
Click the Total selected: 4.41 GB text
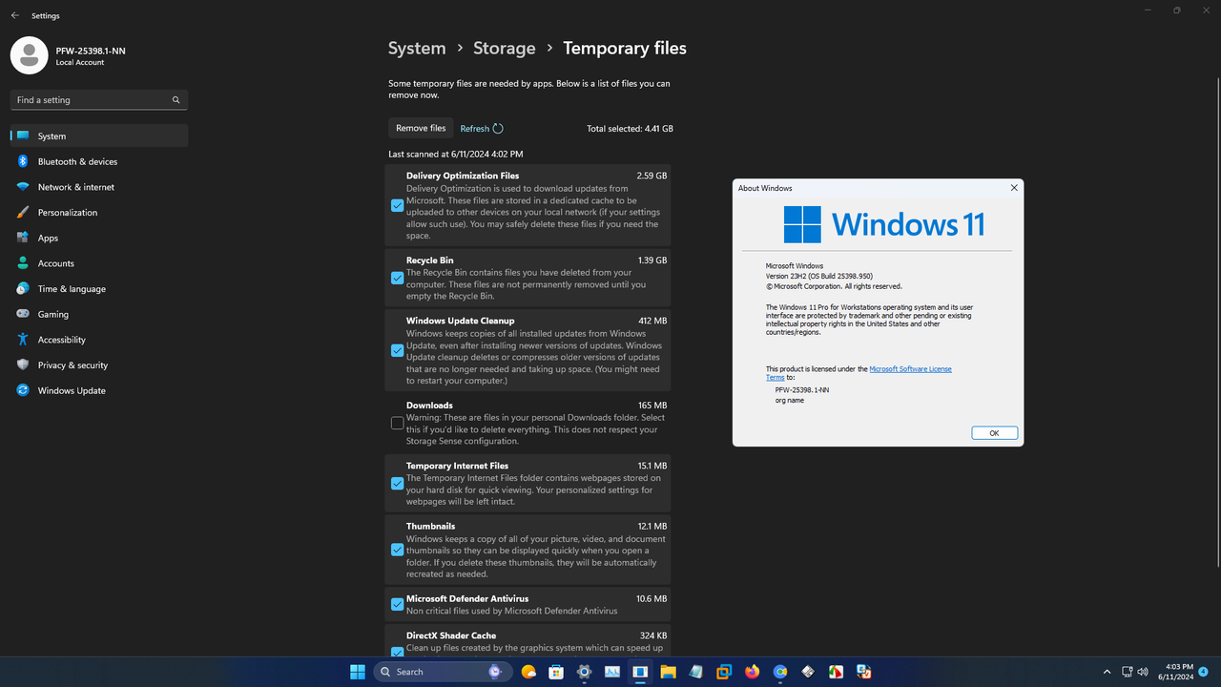[x=630, y=129]
